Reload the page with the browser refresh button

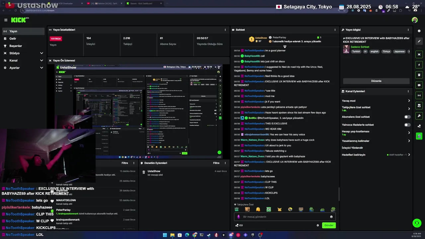pyautogui.click(x=16, y=10)
